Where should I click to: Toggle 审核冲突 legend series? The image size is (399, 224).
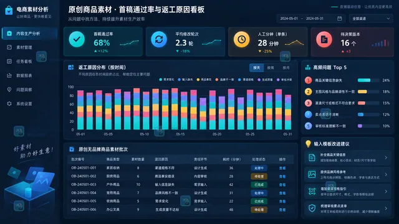[x=284, y=80]
